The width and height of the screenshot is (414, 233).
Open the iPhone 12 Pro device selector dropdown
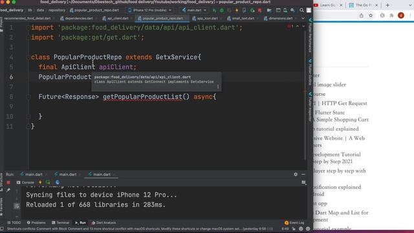tap(149, 10)
